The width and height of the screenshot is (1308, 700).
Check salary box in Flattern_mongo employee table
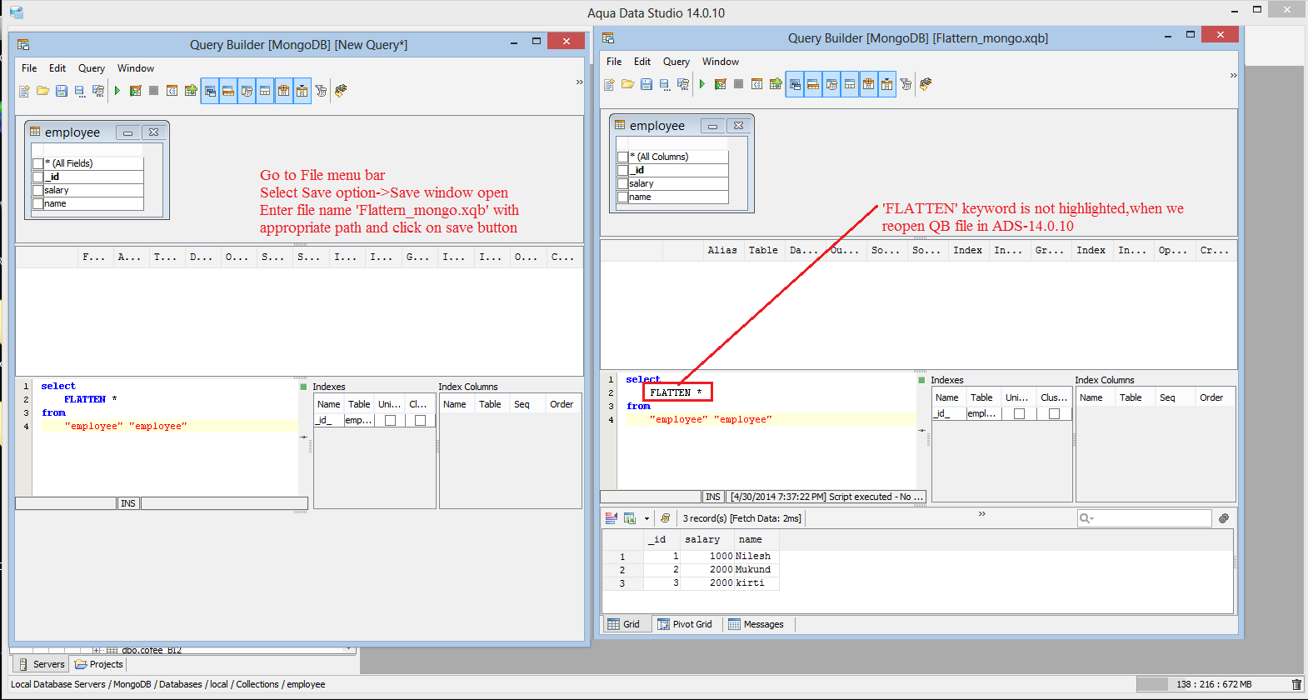pos(622,183)
